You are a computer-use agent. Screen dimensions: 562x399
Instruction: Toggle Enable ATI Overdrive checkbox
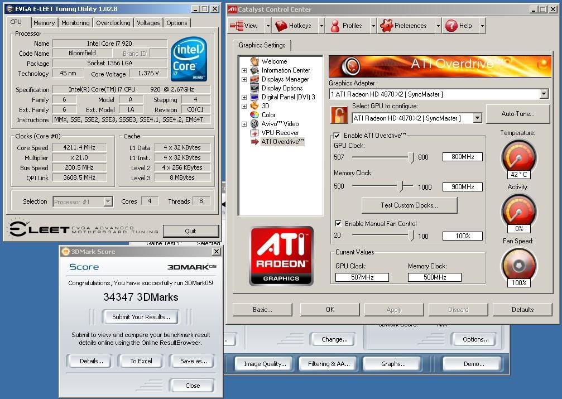[337, 136]
